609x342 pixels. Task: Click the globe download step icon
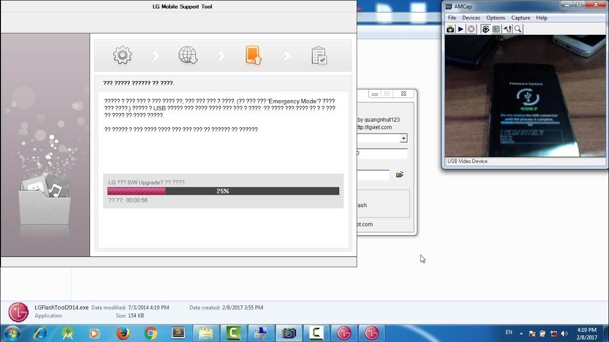[x=188, y=55]
